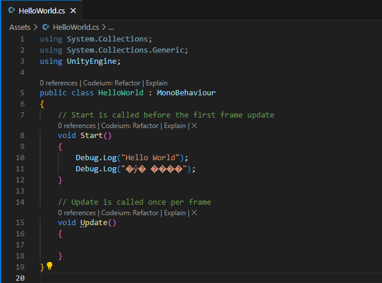Viewport: 382px width, 283px height.
Task: Show references above void Update
Action: click(x=77, y=213)
